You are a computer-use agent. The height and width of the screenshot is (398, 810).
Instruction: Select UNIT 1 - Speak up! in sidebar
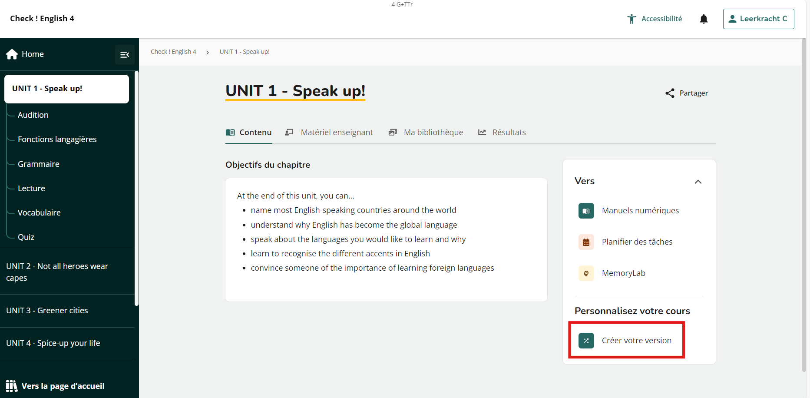pos(66,89)
